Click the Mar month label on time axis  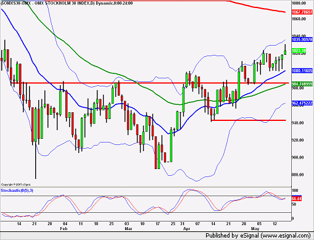click(128, 228)
